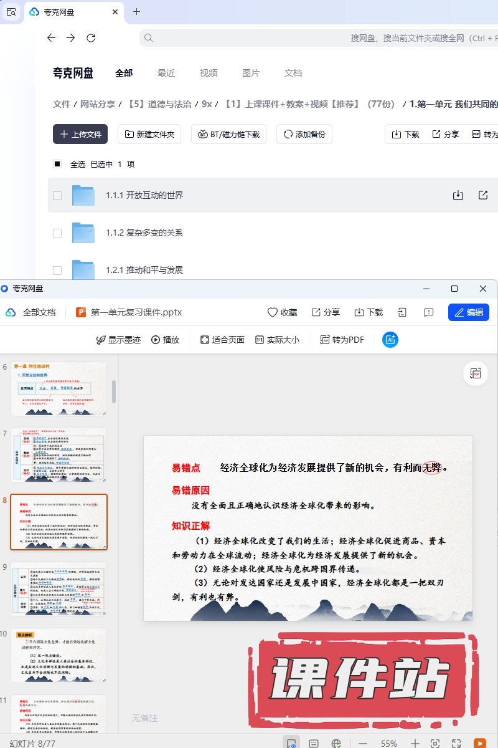
Task: Zoom out with the minus icon
Action: [363, 743]
